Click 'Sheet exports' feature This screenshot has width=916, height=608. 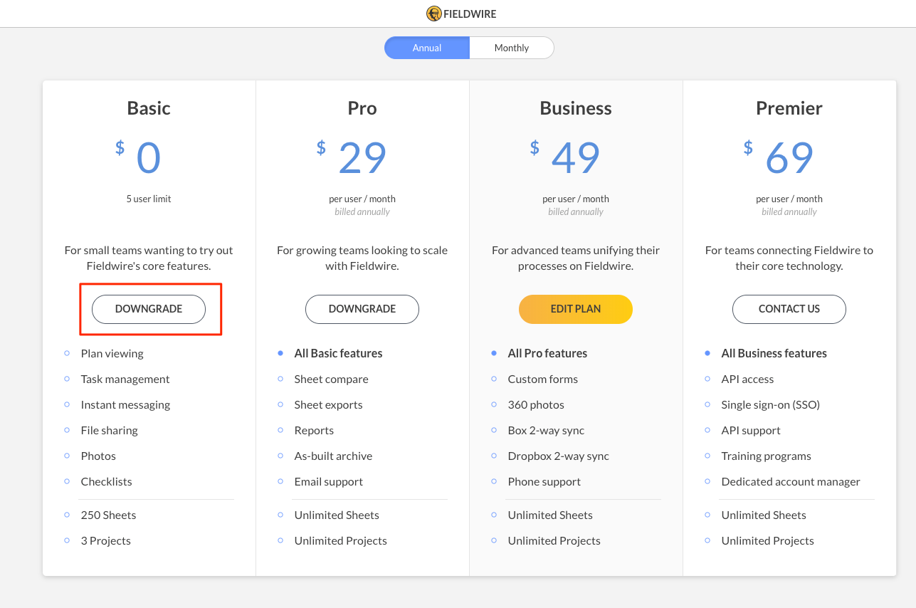pyautogui.click(x=328, y=404)
